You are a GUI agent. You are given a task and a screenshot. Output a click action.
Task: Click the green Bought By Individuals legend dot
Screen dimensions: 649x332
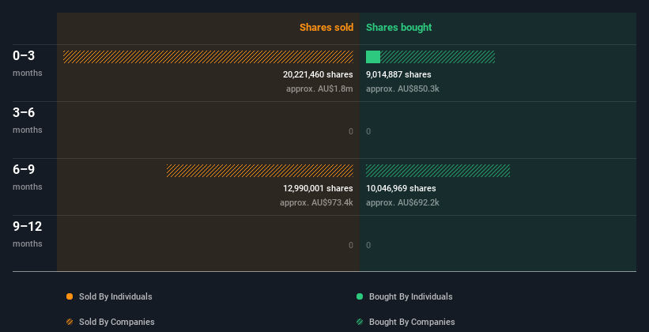click(360, 296)
